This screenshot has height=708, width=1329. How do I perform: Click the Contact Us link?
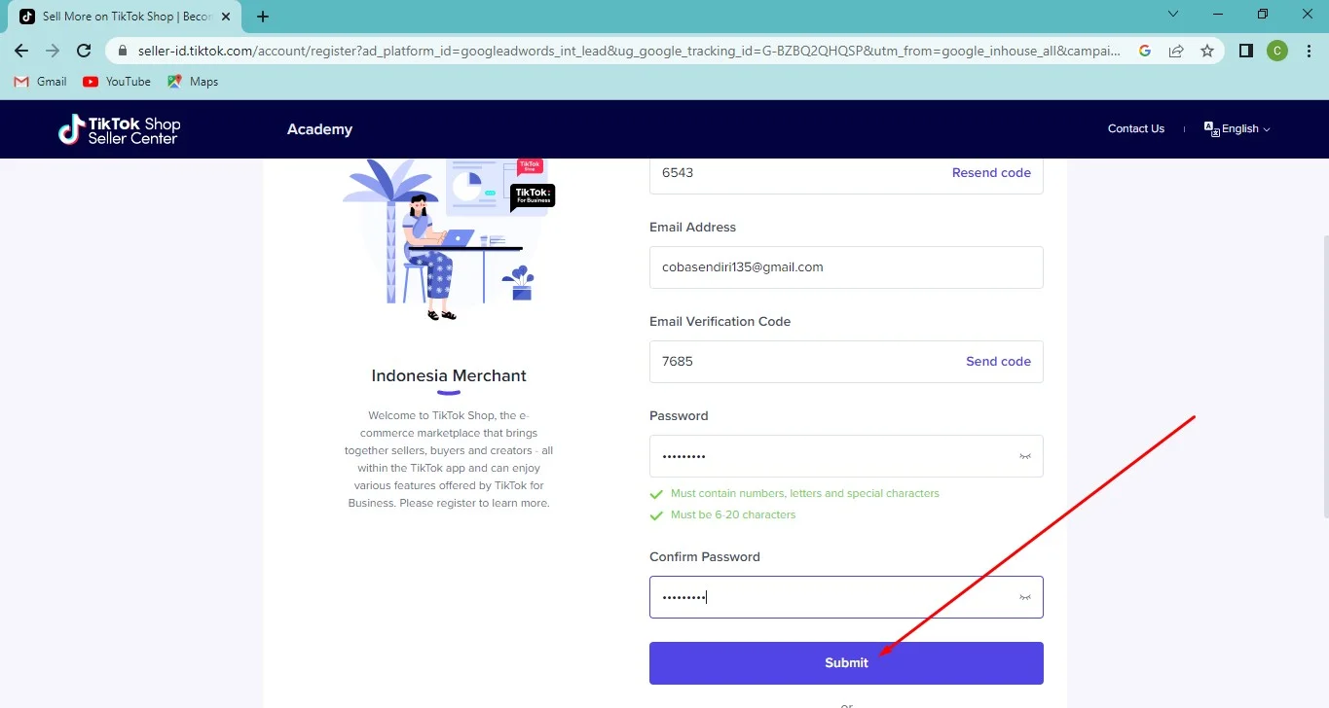coord(1135,128)
